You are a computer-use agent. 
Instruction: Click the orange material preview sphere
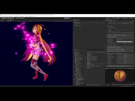click(120, 76)
